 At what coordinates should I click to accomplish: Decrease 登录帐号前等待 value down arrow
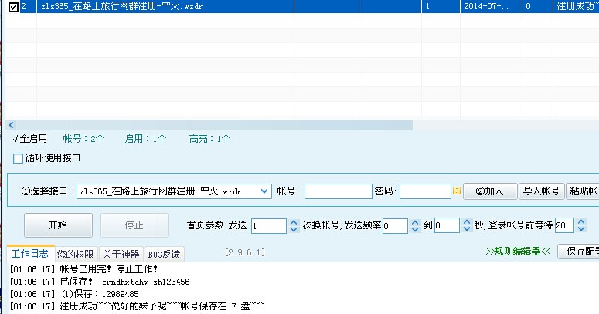(581, 229)
